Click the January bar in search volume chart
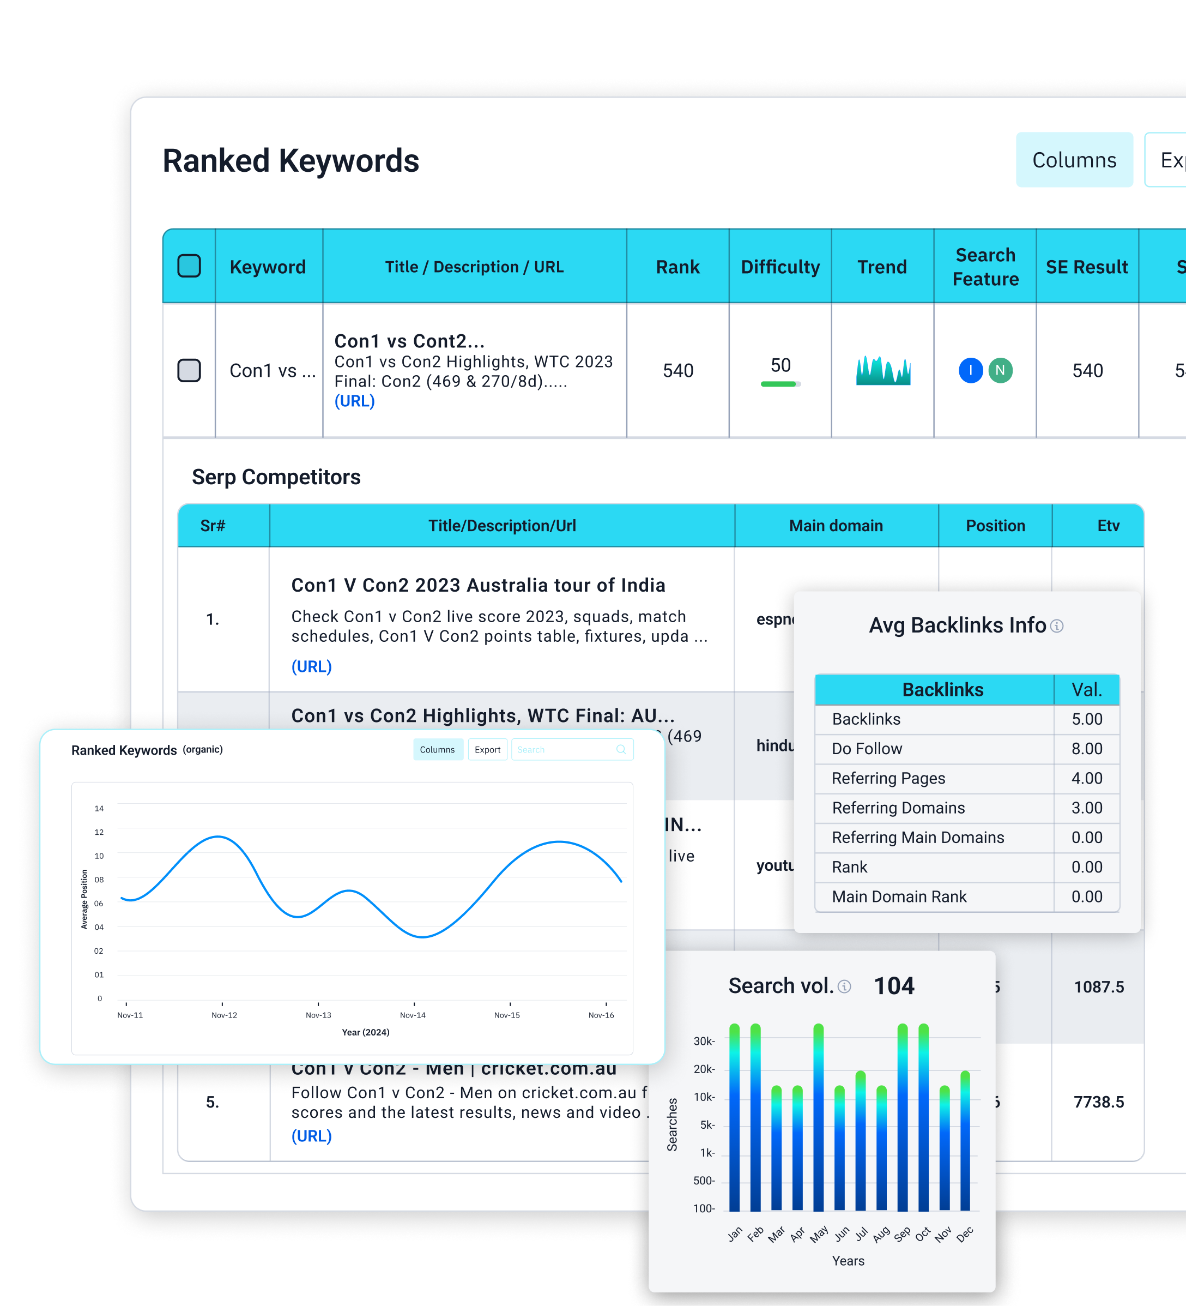This screenshot has width=1186, height=1306. 734,1117
